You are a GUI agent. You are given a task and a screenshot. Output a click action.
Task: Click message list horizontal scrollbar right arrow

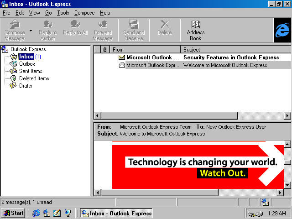[287, 115]
